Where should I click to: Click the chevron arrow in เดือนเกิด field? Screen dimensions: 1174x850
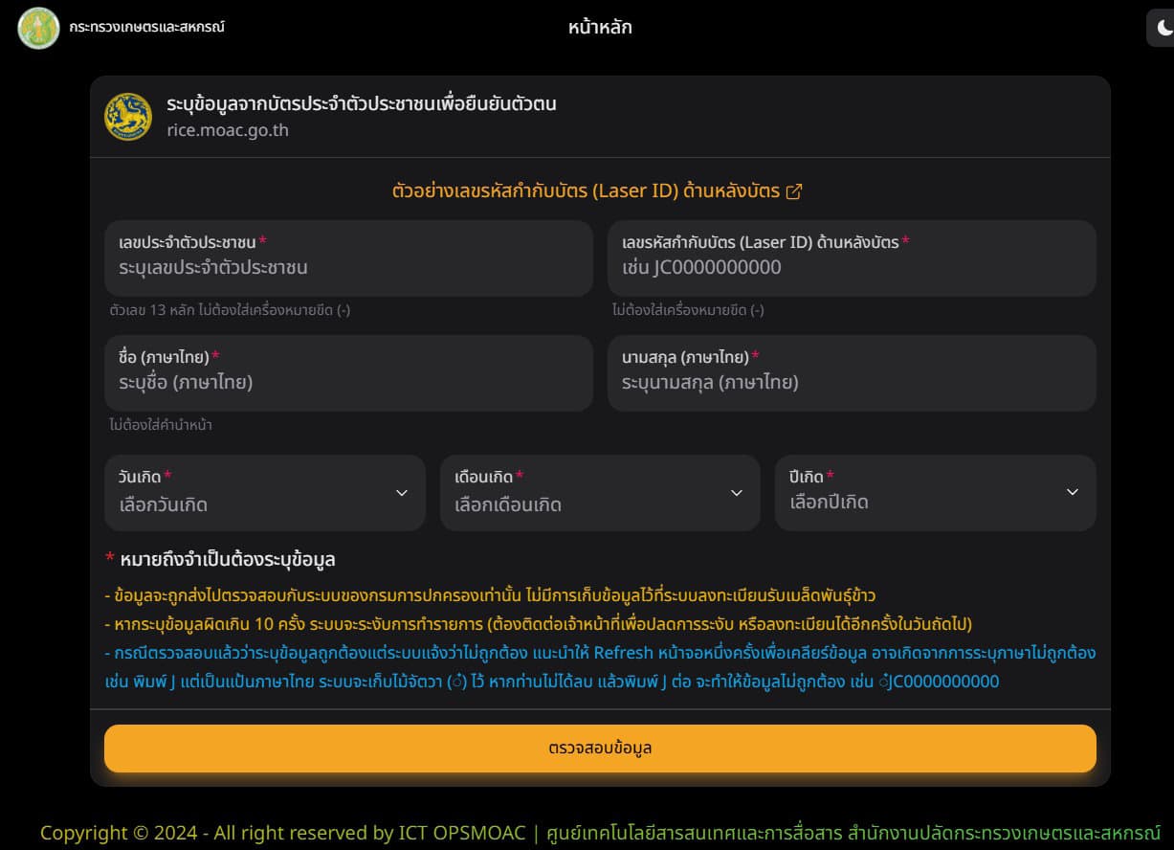736,493
